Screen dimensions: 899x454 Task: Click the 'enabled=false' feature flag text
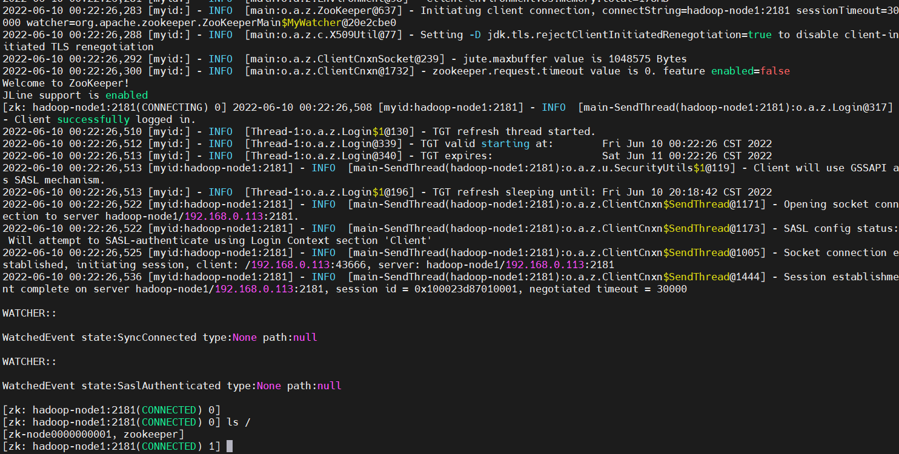(x=751, y=71)
